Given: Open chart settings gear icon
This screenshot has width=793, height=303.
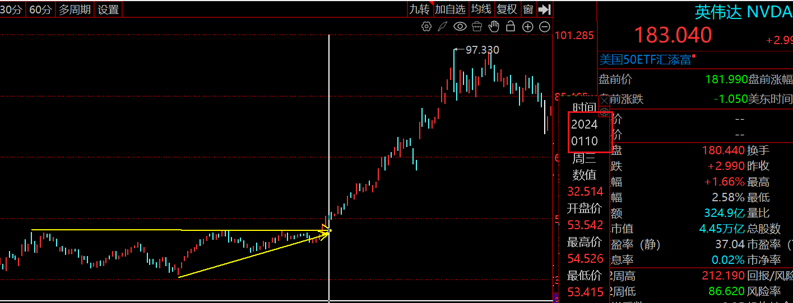Looking at the screenshot, I should point(426,26).
